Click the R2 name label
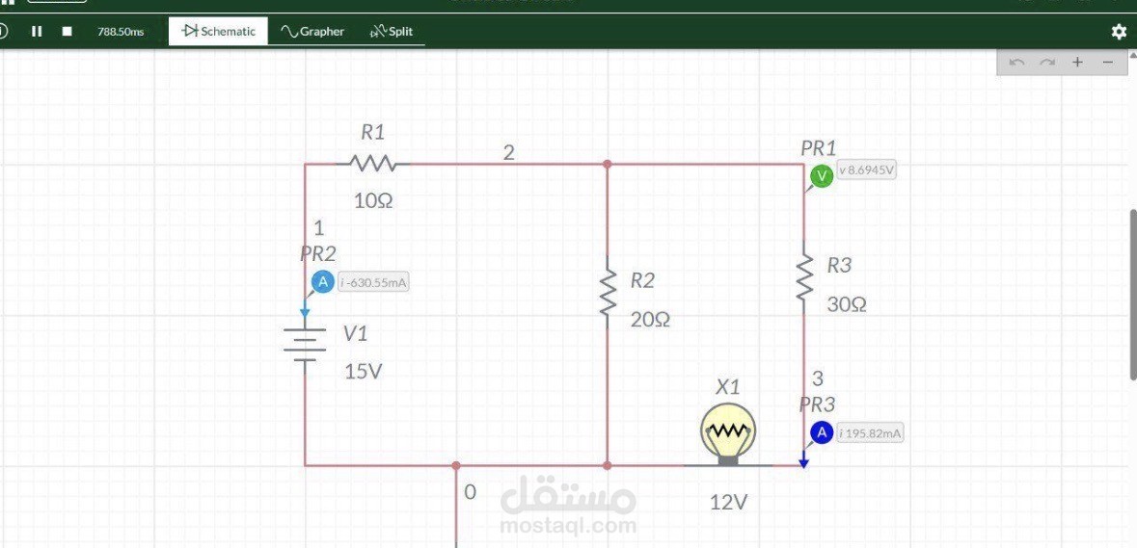This screenshot has height=548, width=1137. pos(642,280)
